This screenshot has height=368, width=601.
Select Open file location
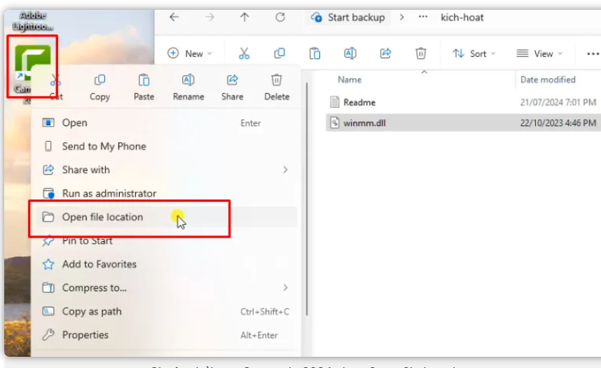102,217
